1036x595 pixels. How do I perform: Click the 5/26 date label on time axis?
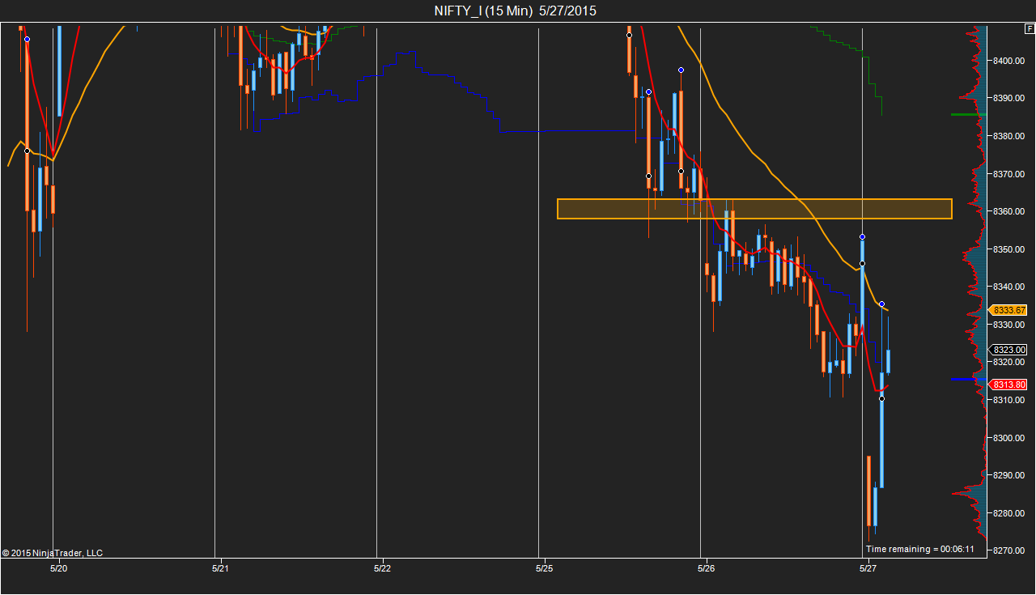tap(706, 569)
